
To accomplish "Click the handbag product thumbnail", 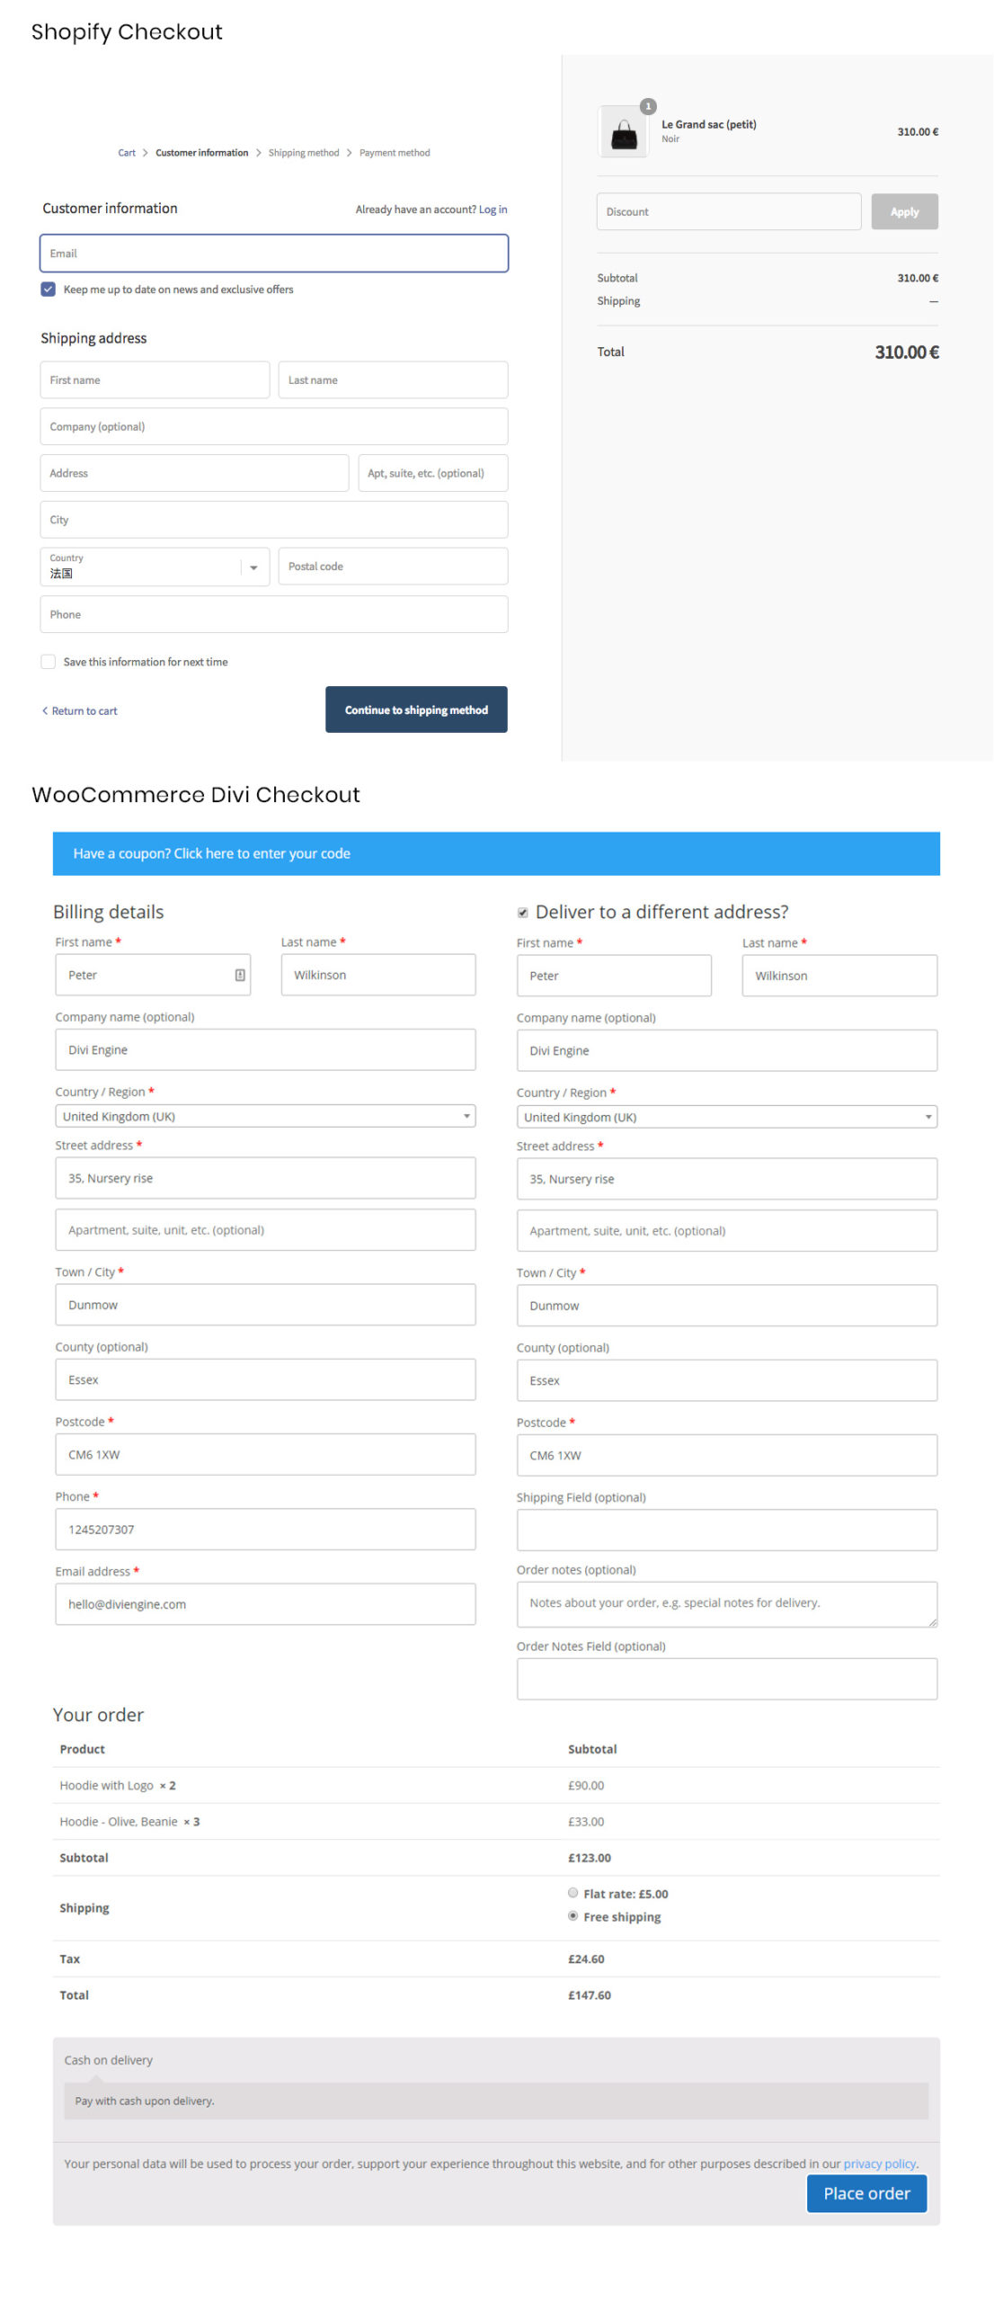I will (623, 131).
